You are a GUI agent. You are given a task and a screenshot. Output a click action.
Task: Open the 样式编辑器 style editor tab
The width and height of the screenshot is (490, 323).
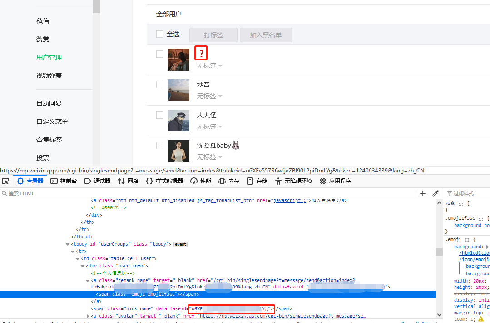click(164, 181)
